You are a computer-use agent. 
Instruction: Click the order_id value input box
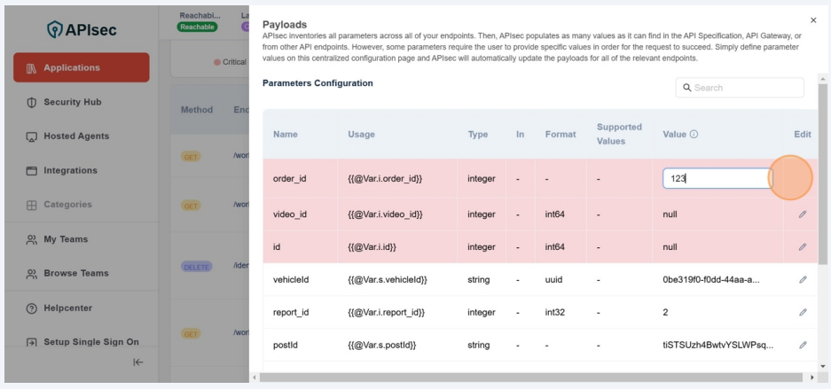click(x=717, y=179)
